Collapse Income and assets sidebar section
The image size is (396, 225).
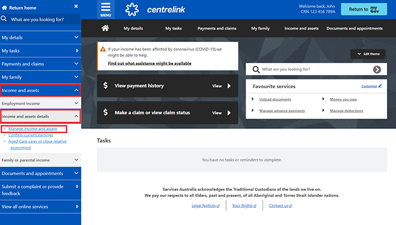click(x=40, y=90)
